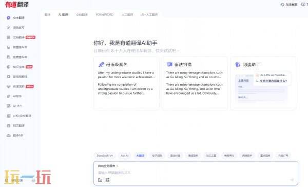This screenshot has width=308, height=187.
Task: Switch to the PDF转WORD tab
Action: pos(105,14)
